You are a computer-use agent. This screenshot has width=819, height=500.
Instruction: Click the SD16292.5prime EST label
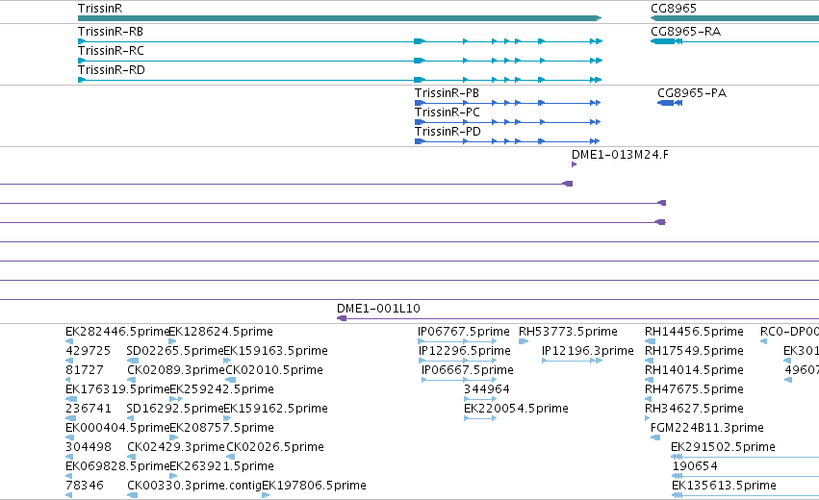pos(175,409)
